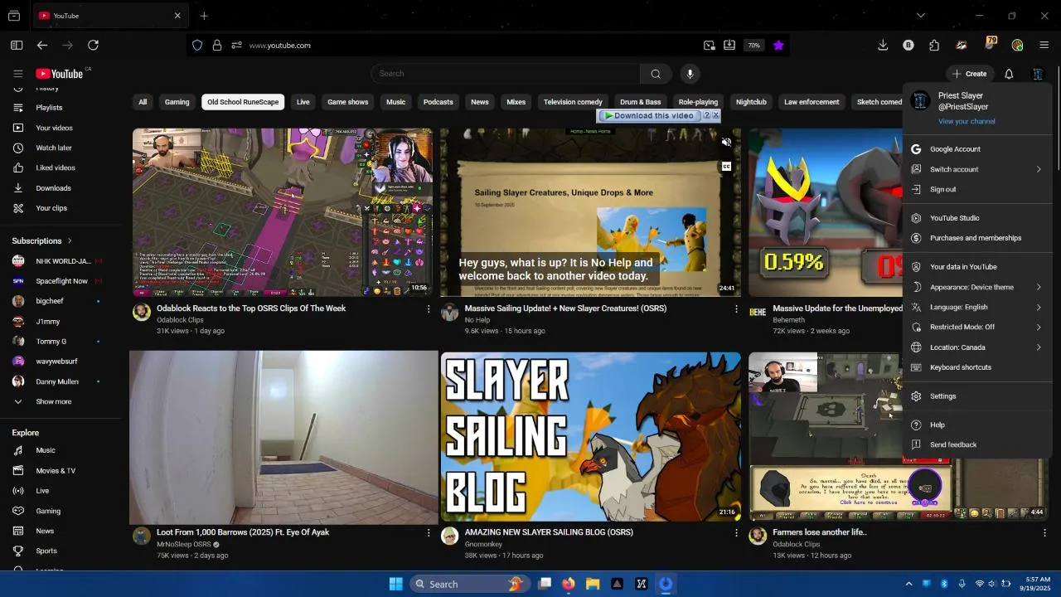
Task: Click Sign out in account menu
Action: tap(976, 189)
